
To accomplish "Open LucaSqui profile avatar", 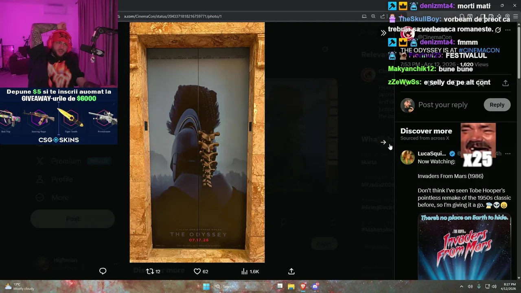I will [x=407, y=157].
